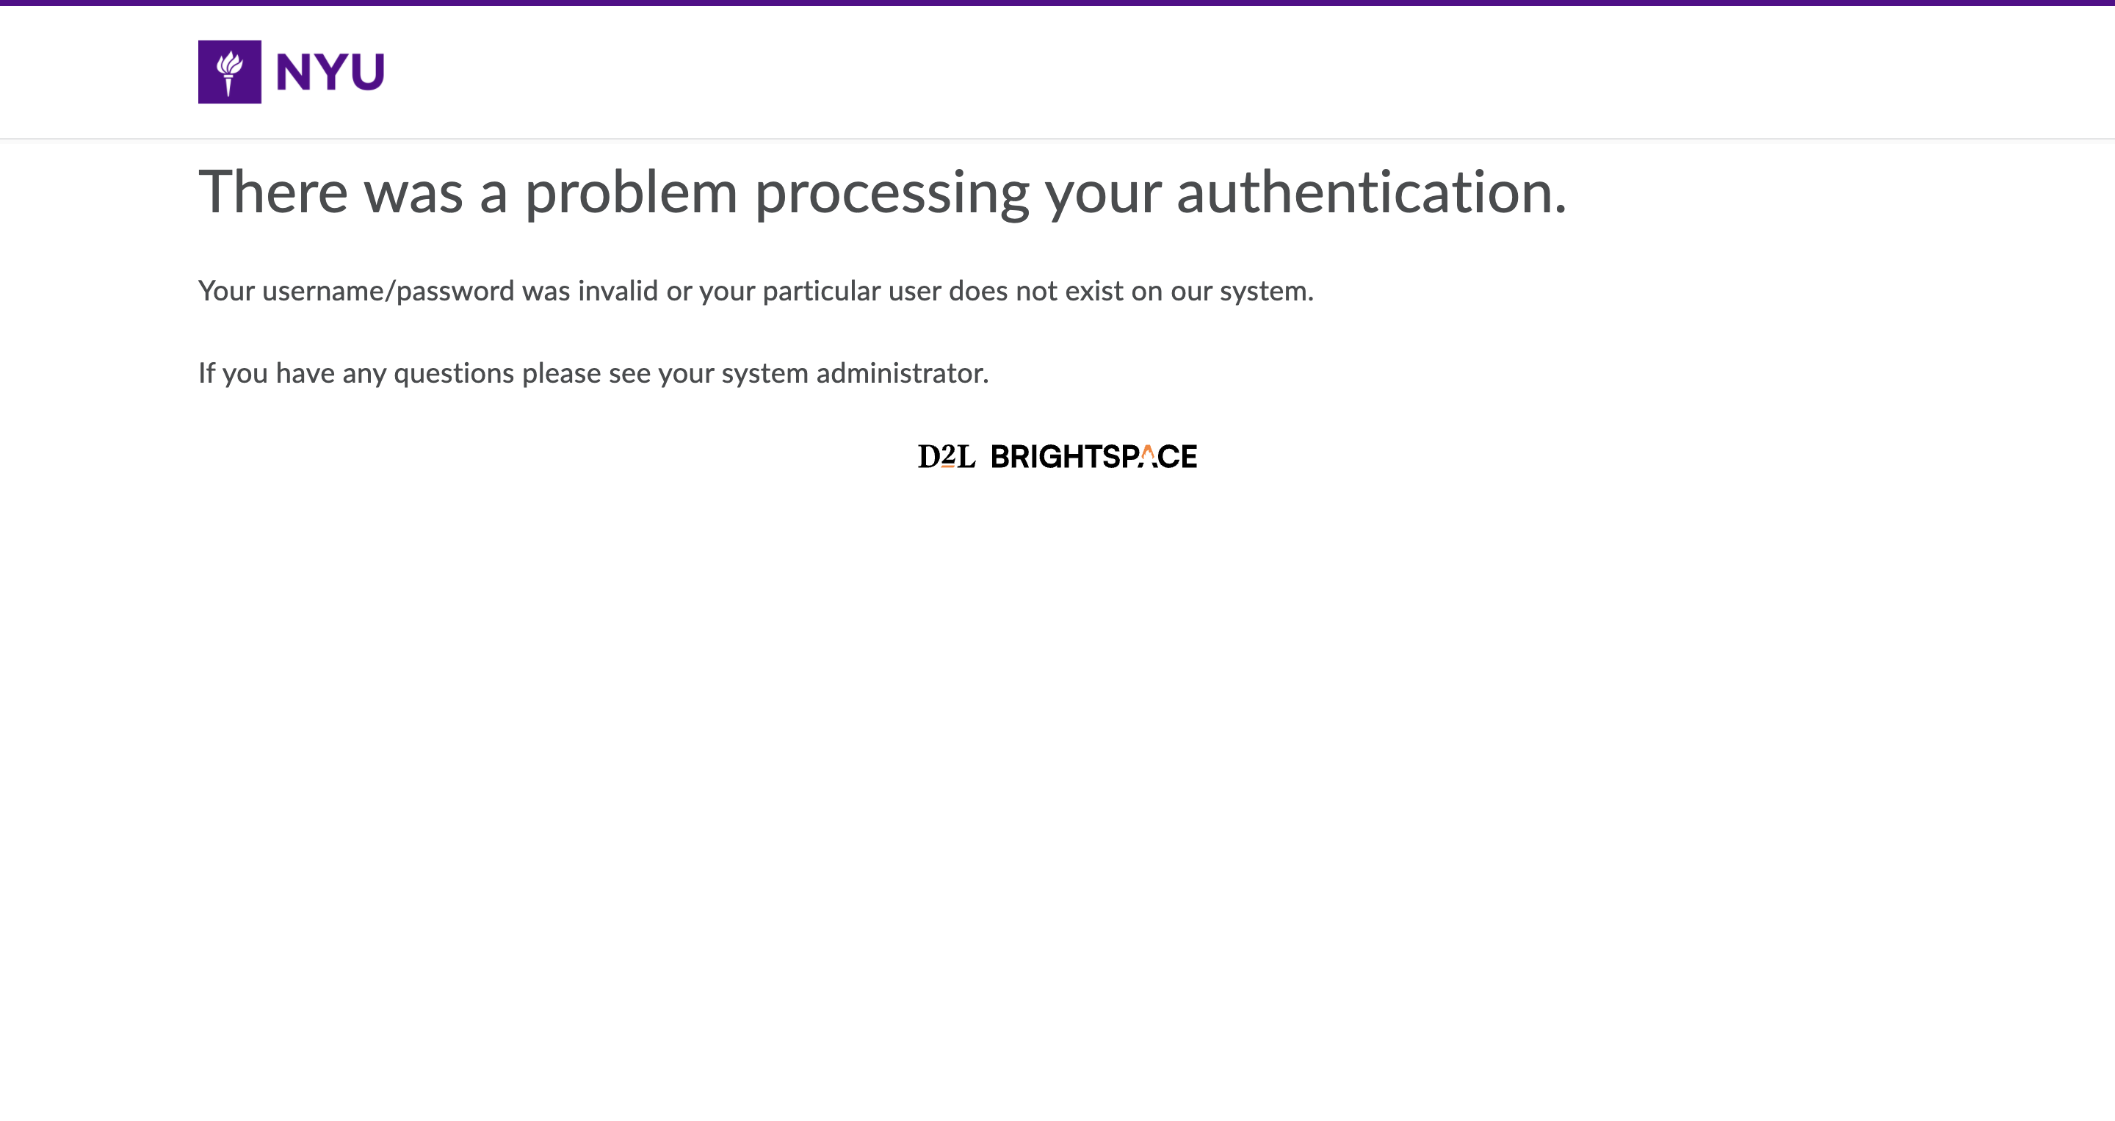Screen dimensions: 2115x1121
Task: Click the Brightspace wordmark logo
Action: point(1093,457)
